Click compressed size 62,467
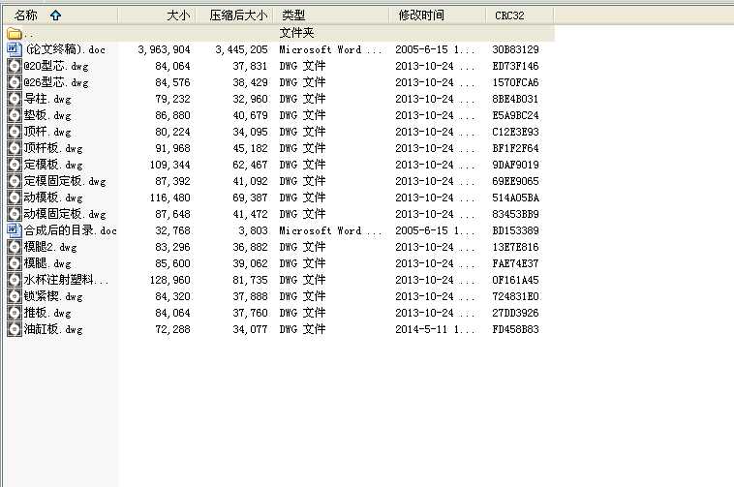Screen dimensions: 734x487 251,165
